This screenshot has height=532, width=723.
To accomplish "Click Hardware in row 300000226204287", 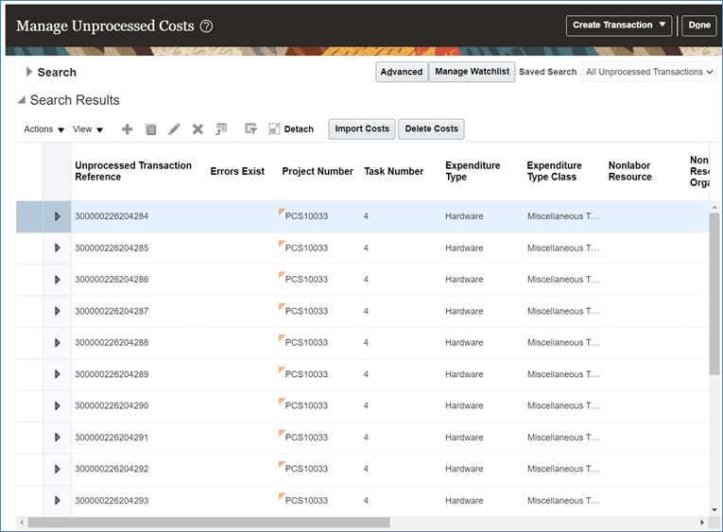I will (x=464, y=311).
